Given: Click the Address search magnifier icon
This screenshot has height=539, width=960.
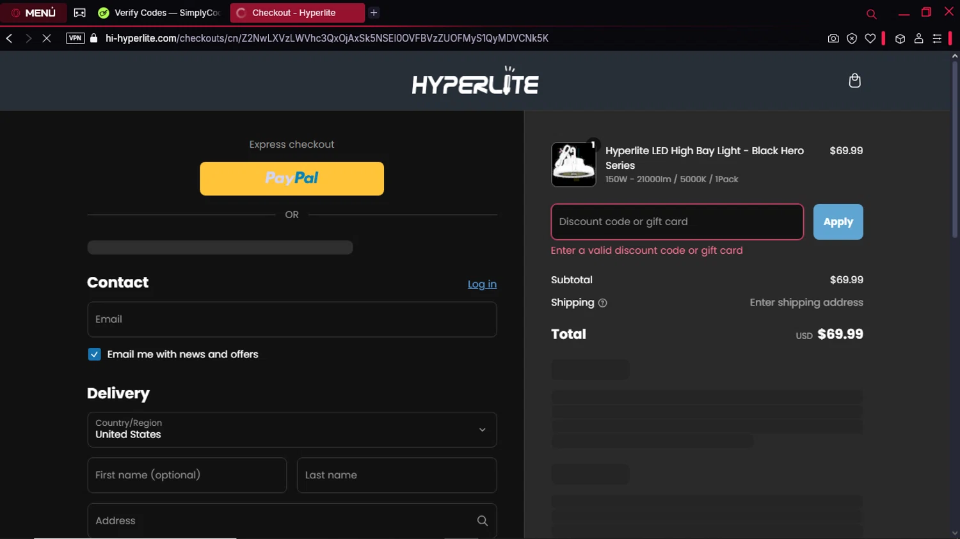Looking at the screenshot, I should point(483,520).
